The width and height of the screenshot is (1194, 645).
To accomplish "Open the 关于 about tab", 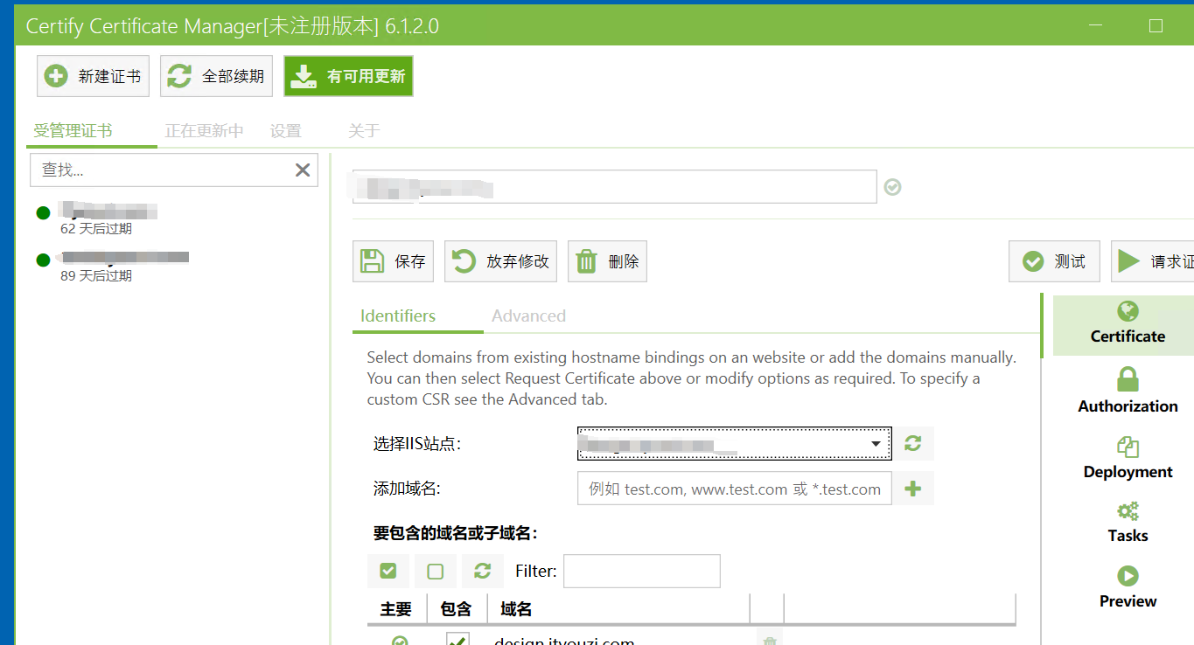I will tap(364, 131).
